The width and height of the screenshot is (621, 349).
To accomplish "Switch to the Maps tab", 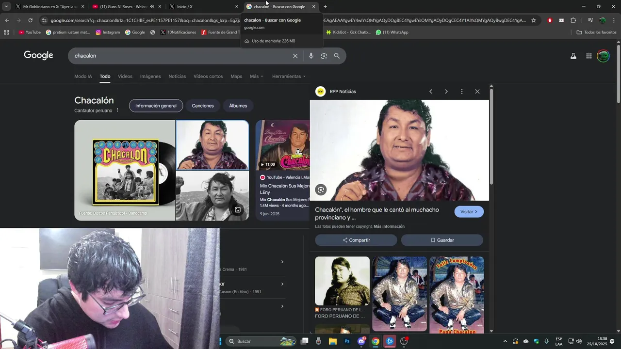I will click(x=236, y=77).
